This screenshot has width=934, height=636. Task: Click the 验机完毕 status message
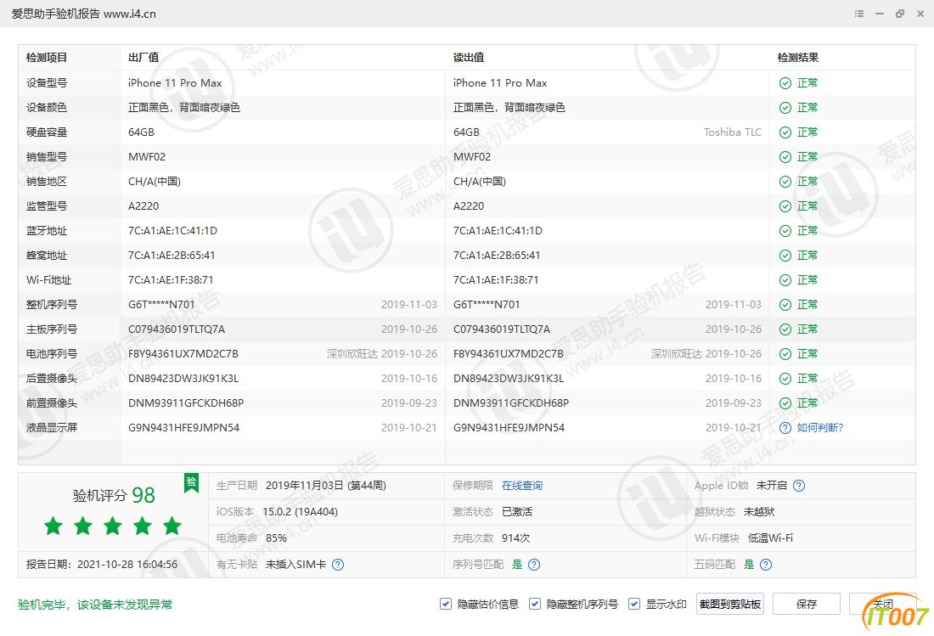pyautogui.click(x=95, y=605)
